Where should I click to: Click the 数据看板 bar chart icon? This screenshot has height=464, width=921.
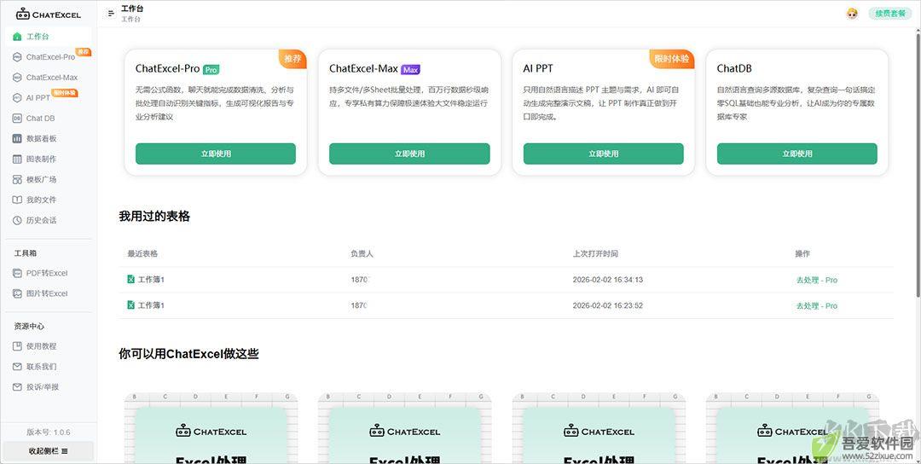(17, 139)
